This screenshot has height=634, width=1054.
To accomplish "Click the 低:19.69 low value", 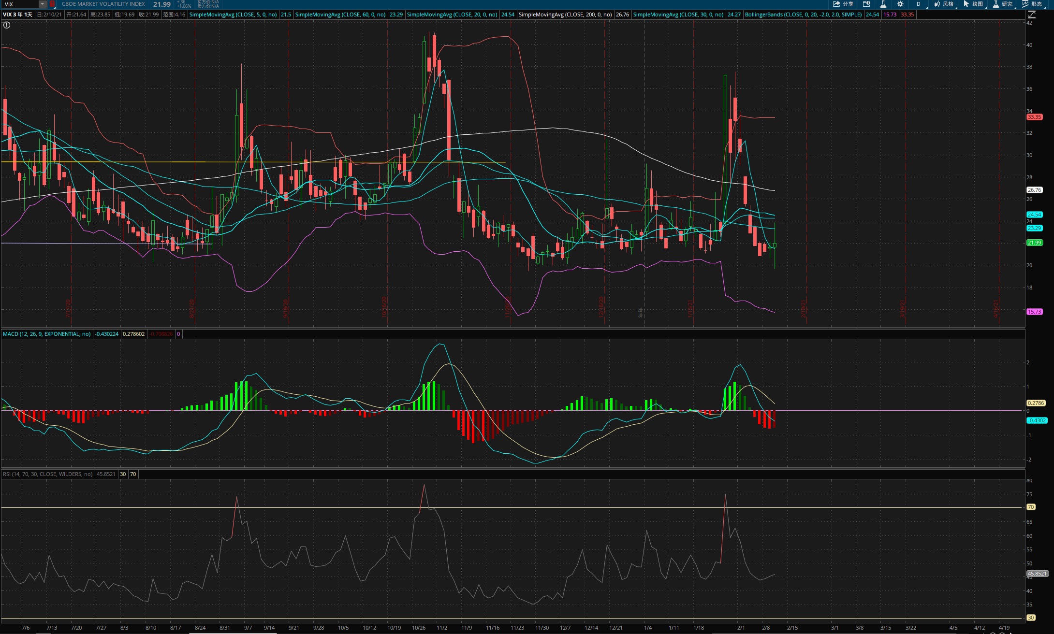I will point(124,14).
